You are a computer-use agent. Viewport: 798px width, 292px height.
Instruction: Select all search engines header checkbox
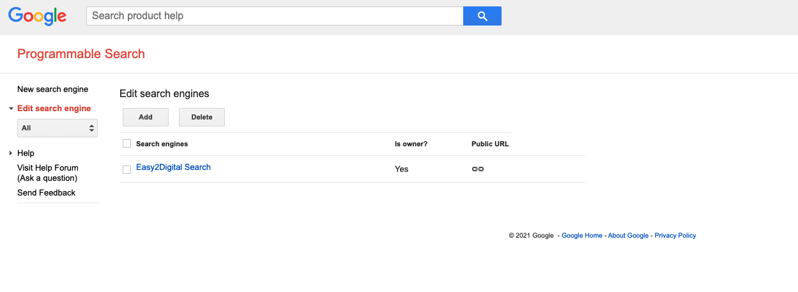click(x=127, y=144)
